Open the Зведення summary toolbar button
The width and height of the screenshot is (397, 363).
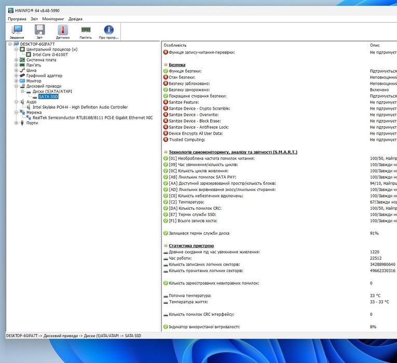pos(17,32)
